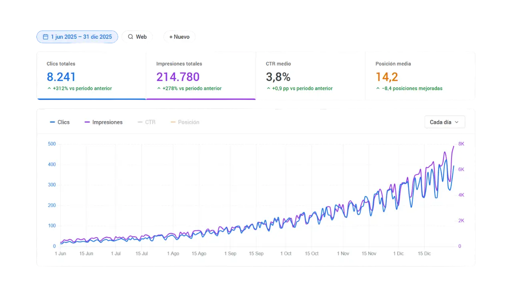Open the Cada día granularity dropdown

pos(444,122)
